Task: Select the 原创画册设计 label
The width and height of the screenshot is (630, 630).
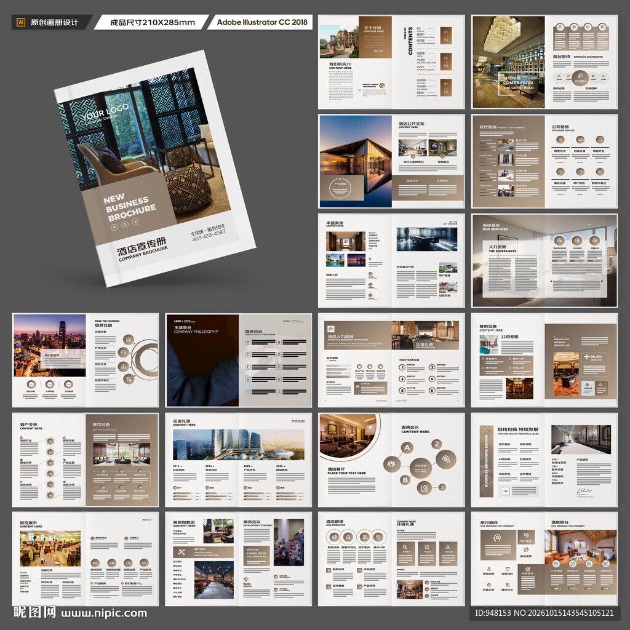Action: 54,23
